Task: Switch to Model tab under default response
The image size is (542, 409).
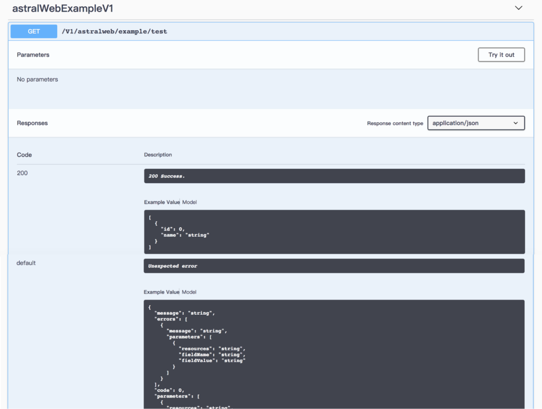Action: tap(189, 292)
